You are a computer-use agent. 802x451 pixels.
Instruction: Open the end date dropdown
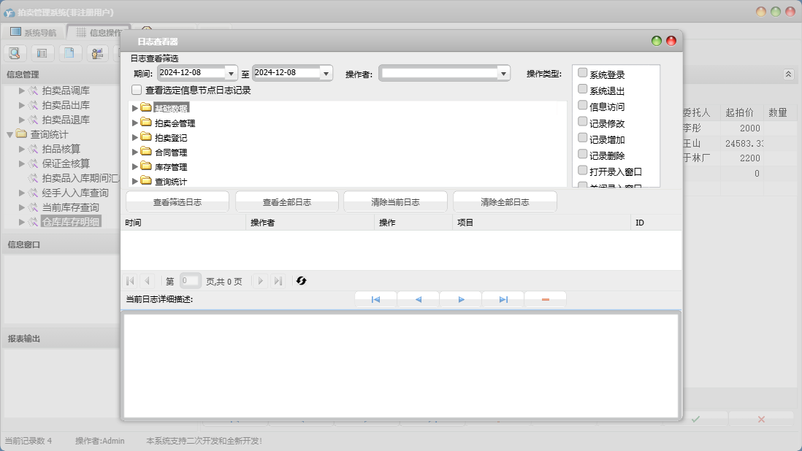pyautogui.click(x=326, y=74)
